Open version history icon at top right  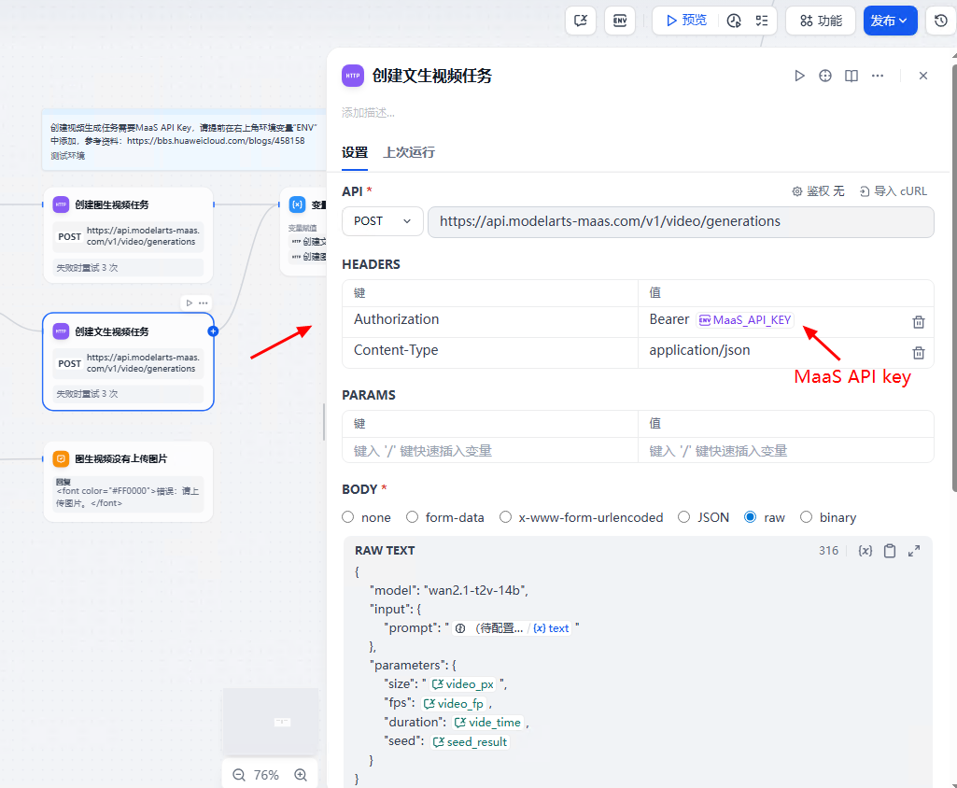[x=941, y=21]
